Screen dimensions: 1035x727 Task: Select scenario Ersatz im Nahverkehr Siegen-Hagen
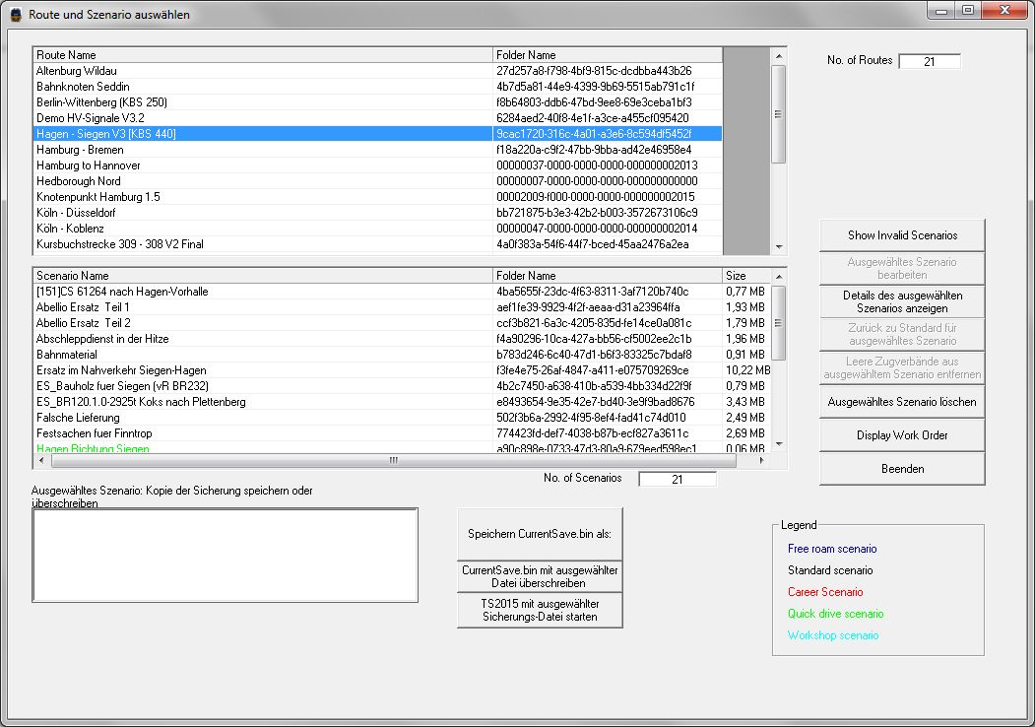coord(402,370)
